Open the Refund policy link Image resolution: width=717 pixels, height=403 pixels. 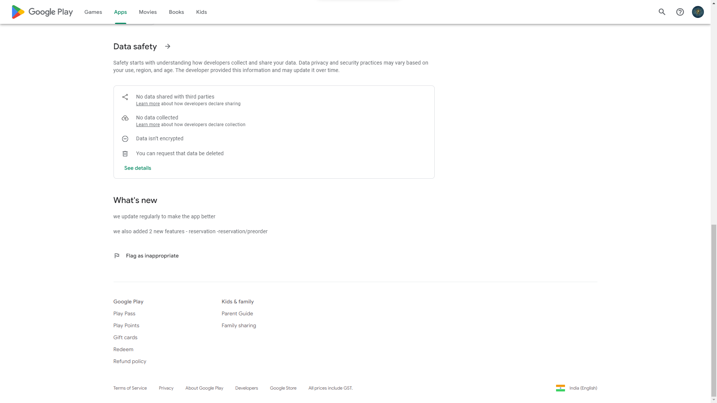coord(130,361)
